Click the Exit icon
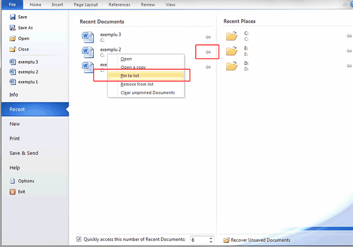353x247 pixels. (12, 192)
